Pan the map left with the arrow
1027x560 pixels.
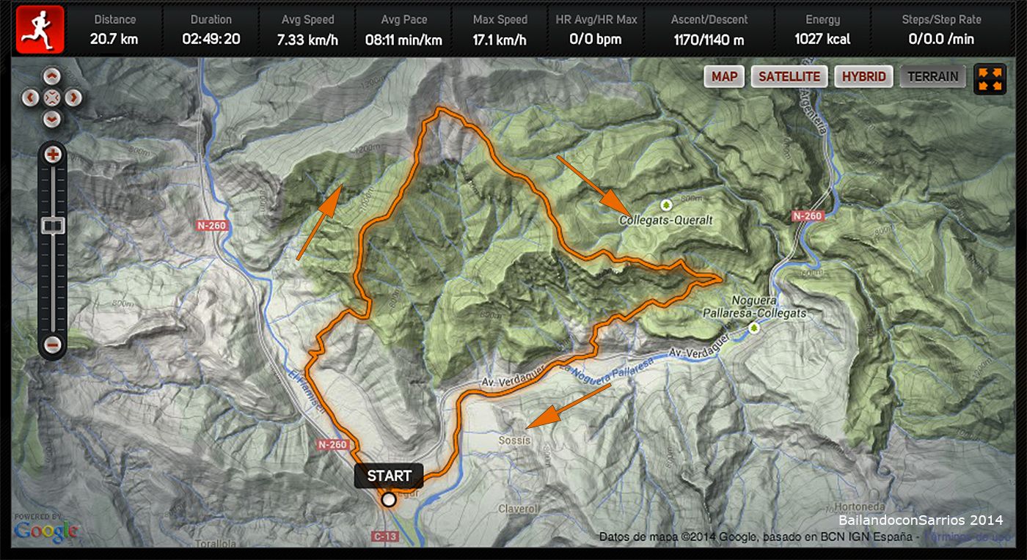click(x=29, y=97)
